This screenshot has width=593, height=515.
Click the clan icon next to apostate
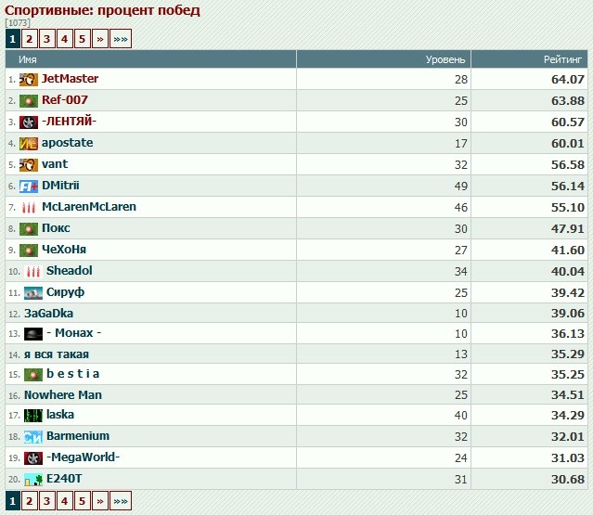[29, 144]
